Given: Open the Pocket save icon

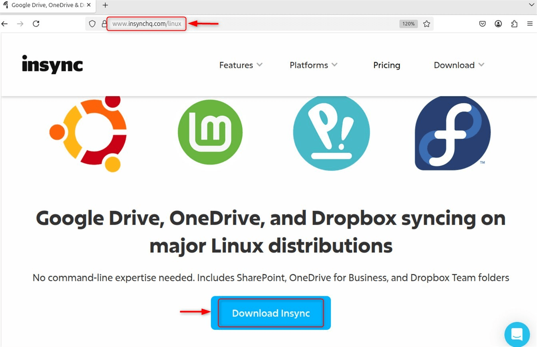Looking at the screenshot, I should [483, 24].
